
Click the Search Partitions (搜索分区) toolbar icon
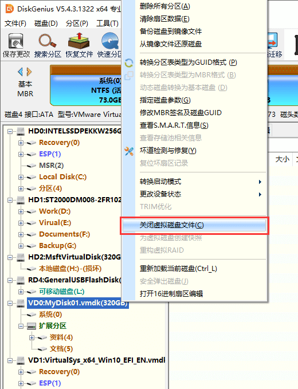click(47, 41)
